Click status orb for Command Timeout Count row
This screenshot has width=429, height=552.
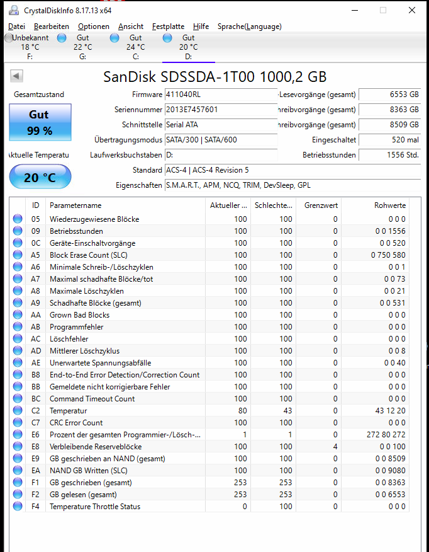coord(18,398)
